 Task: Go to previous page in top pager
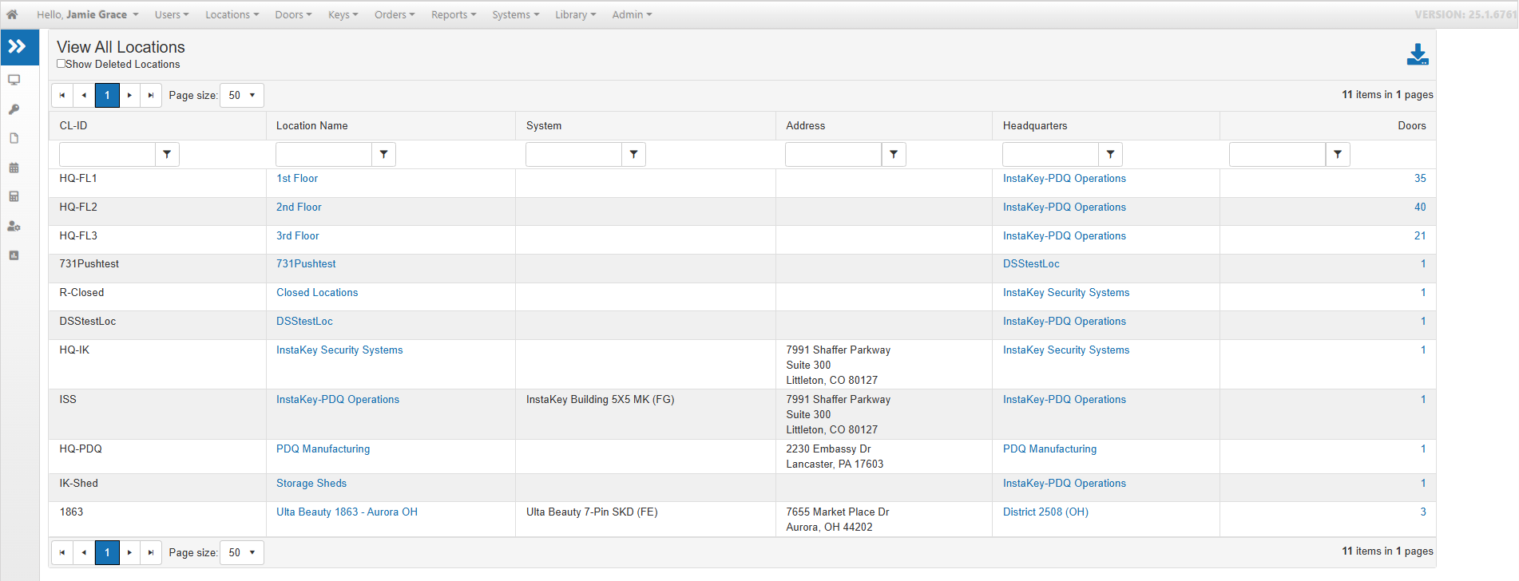click(84, 95)
